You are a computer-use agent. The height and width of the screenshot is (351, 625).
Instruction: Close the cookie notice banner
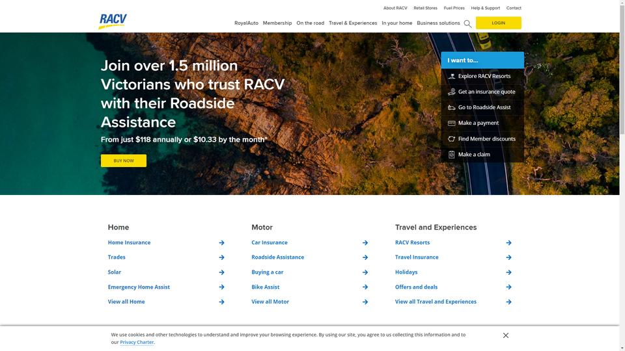[x=505, y=335]
